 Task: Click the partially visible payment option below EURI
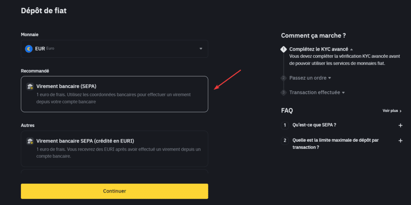114,171
